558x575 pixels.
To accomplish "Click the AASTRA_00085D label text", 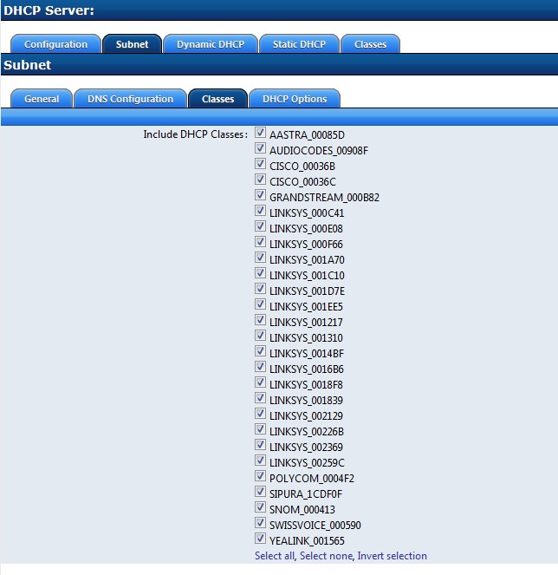I will pyautogui.click(x=307, y=135).
